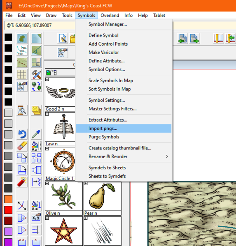Click the dynamite Explode icon

22,182
